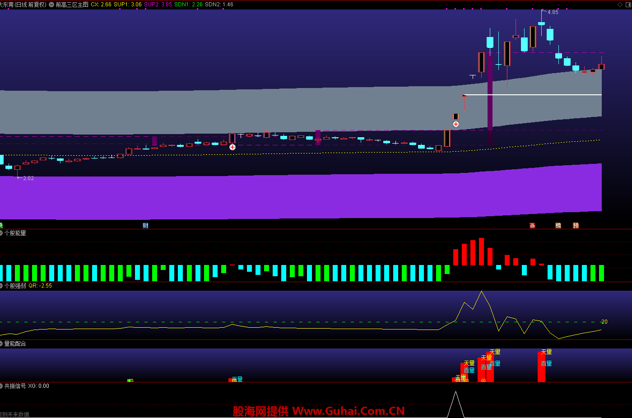Screen dimensions: 632x418
Task: Click the 个股强弱 panel title
Action: 15,286
